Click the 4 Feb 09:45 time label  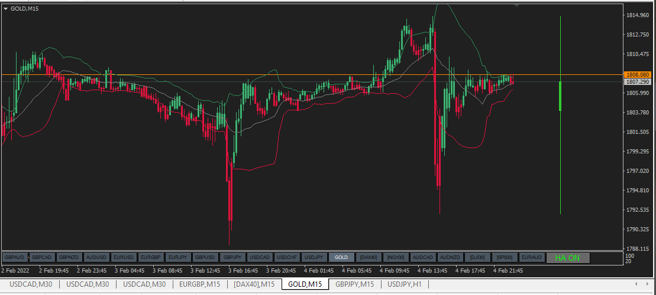coord(395,270)
